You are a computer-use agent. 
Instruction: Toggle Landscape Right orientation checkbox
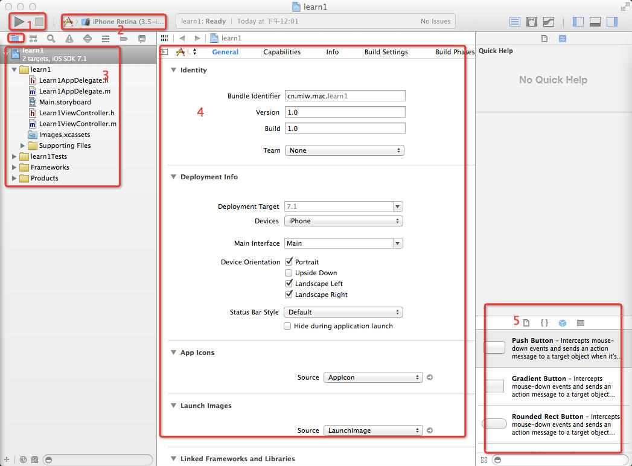pyautogui.click(x=289, y=295)
